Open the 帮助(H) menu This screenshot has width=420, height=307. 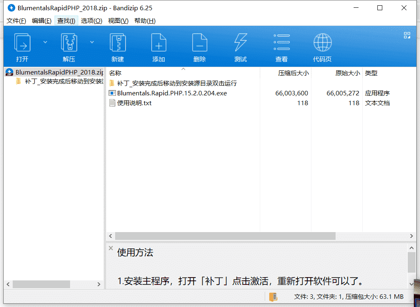(145, 20)
